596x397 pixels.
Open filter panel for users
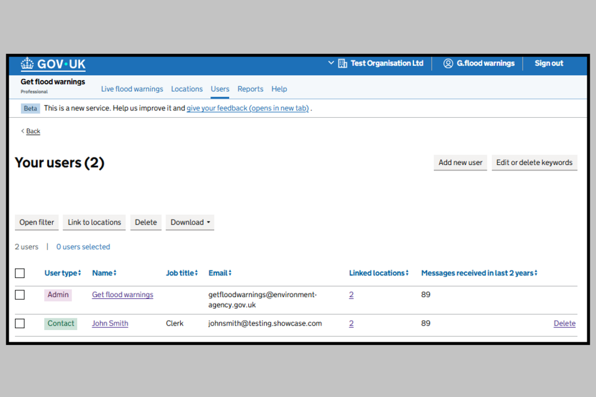[x=37, y=222]
